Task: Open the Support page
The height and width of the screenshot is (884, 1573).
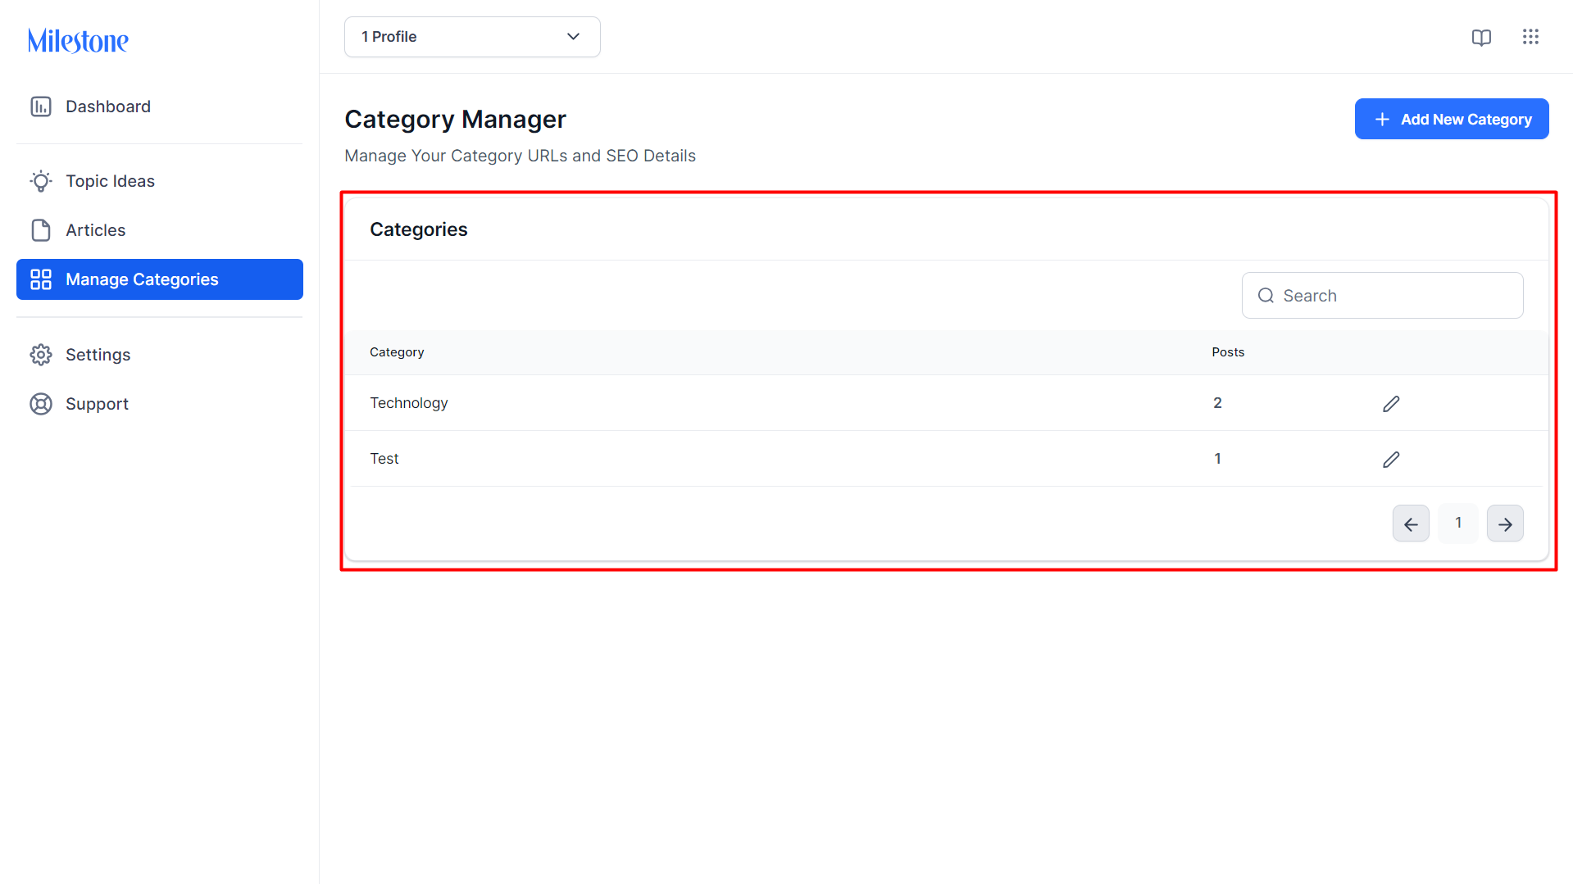Action: tap(160, 404)
